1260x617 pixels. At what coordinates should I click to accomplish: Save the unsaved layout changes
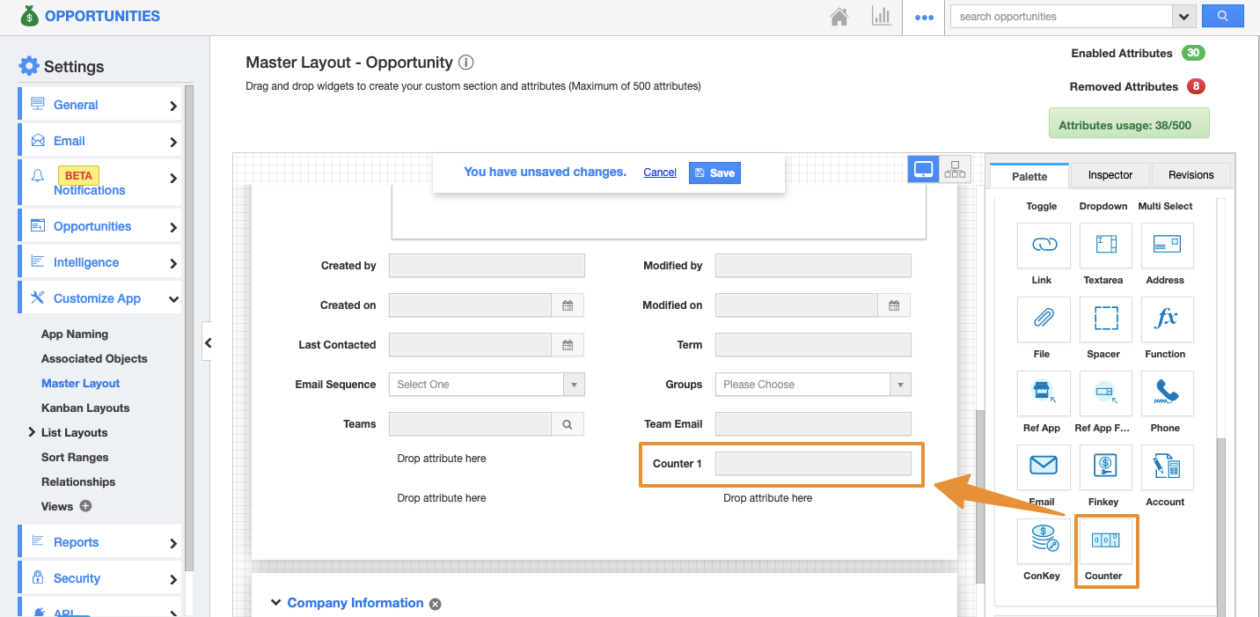[714, 173]
